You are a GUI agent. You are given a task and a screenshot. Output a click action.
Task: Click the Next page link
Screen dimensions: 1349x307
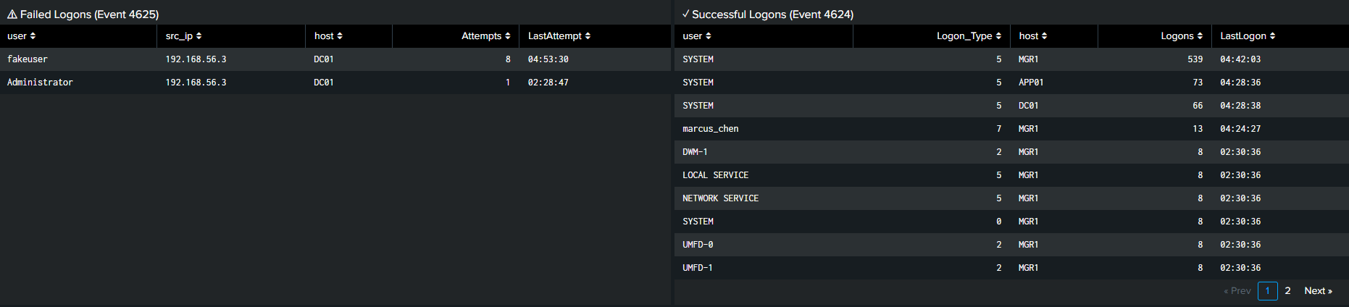[x=1318, y=291]
